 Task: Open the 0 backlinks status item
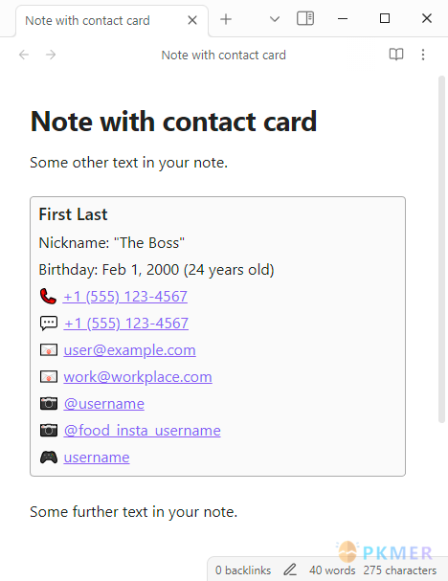point(243,570)
